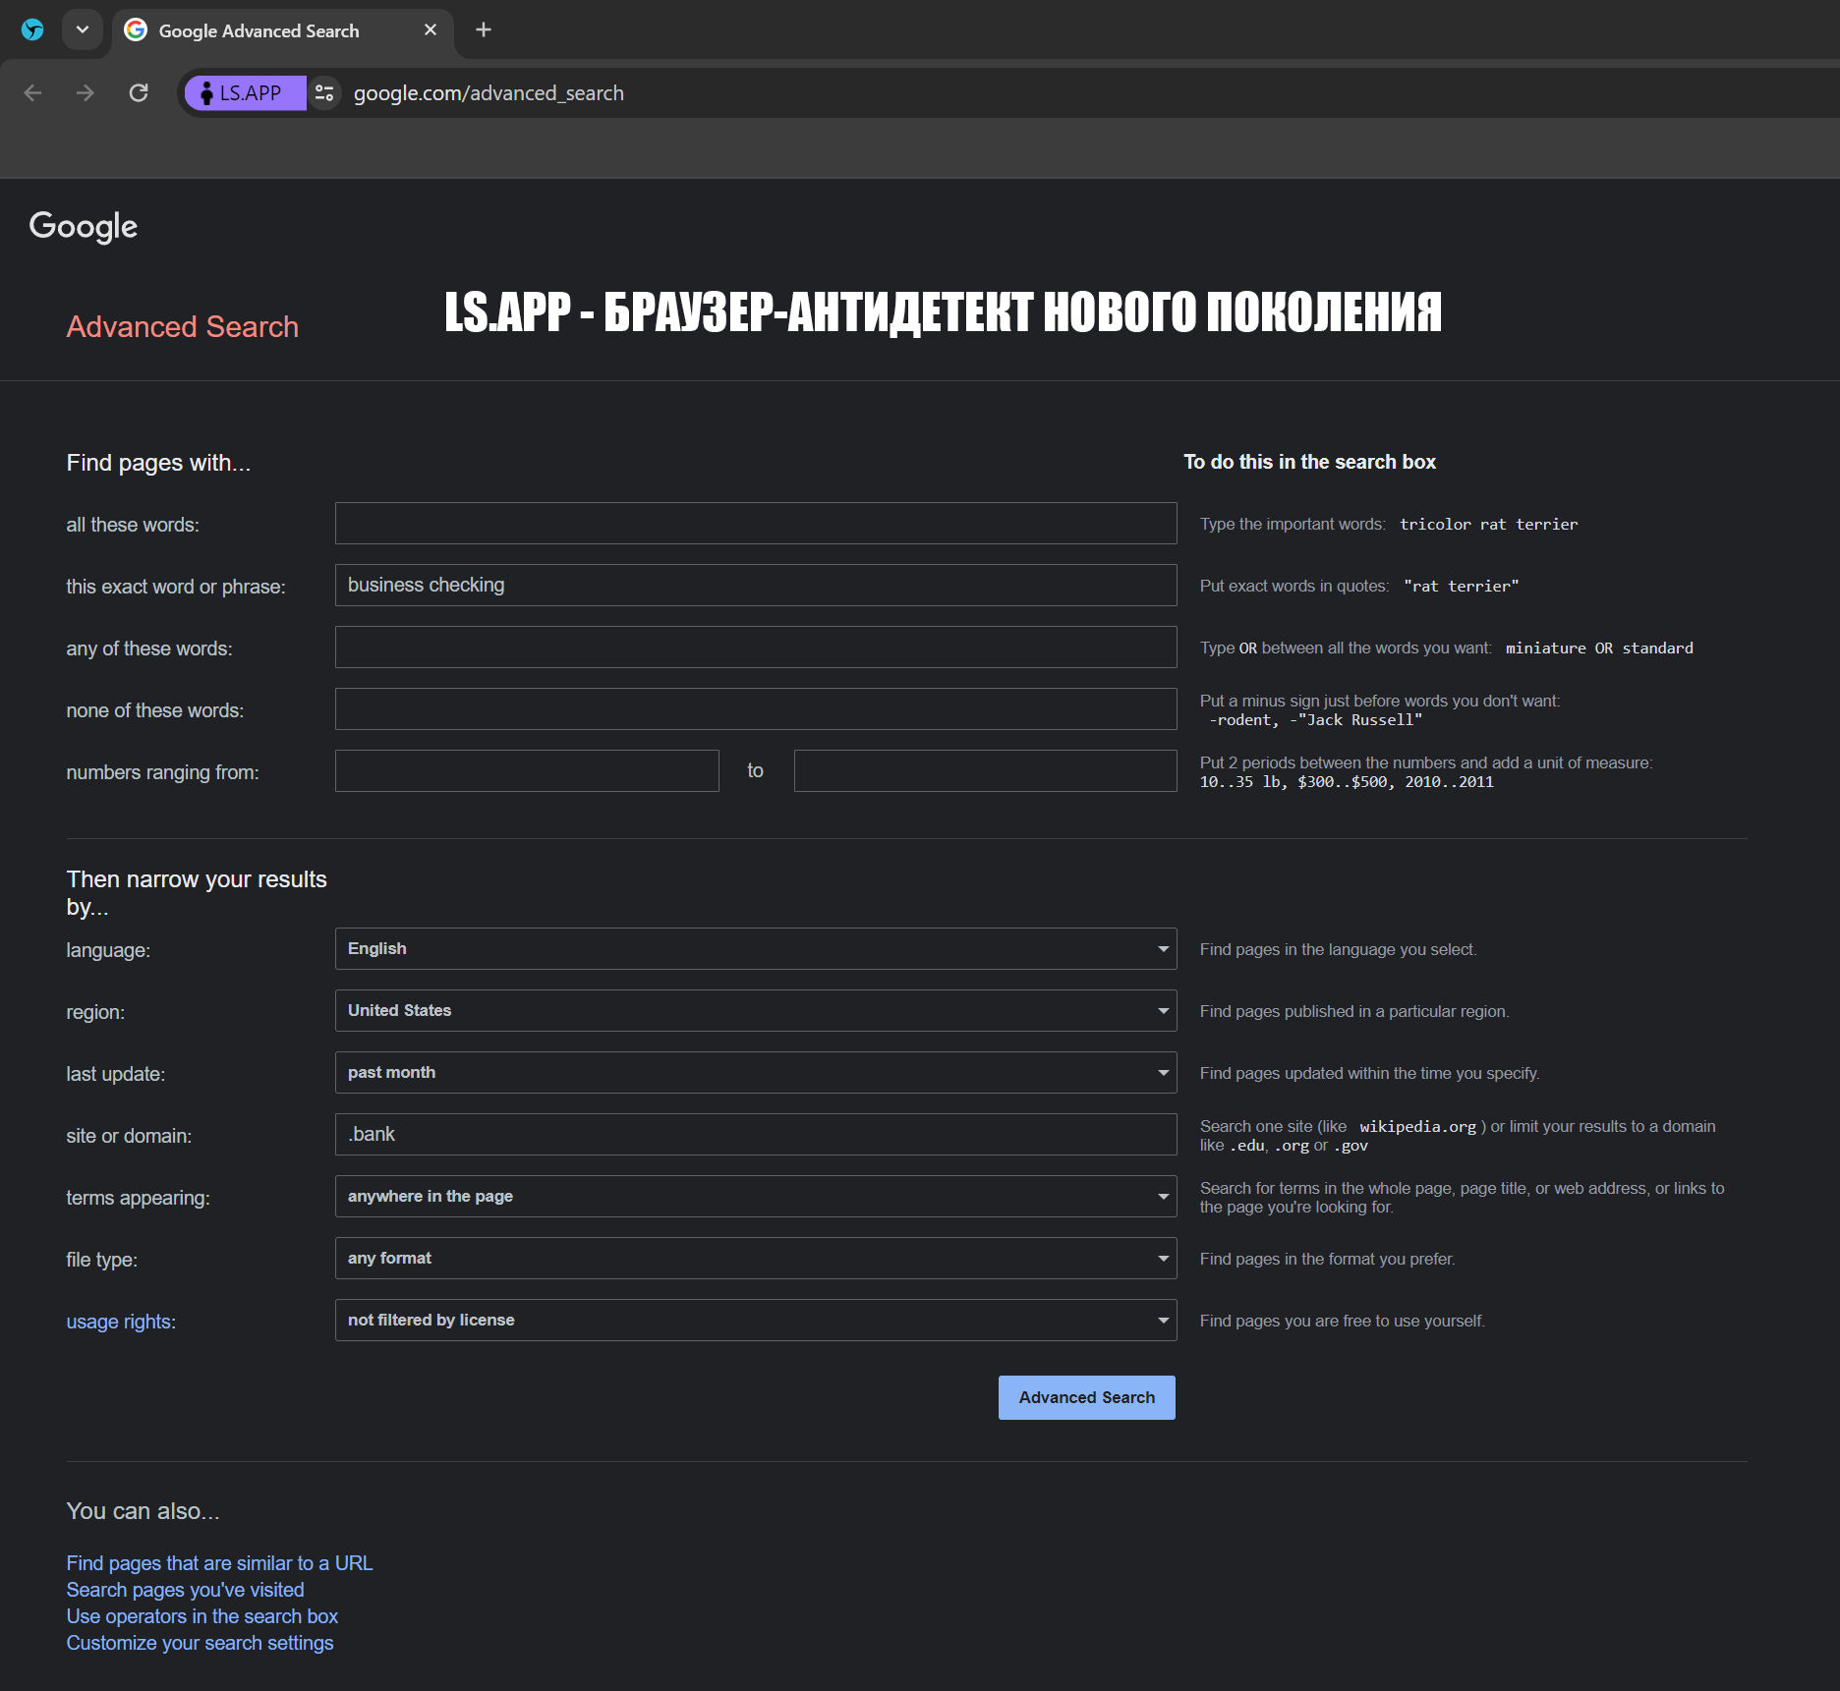Click the address bar URL text

point(489,93)
